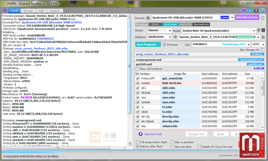Click the prog_emmc_firehose_8953_ddr.mbn file field
Image resolution: width=268 pixels, height=161 pixels.
(199, 54)
